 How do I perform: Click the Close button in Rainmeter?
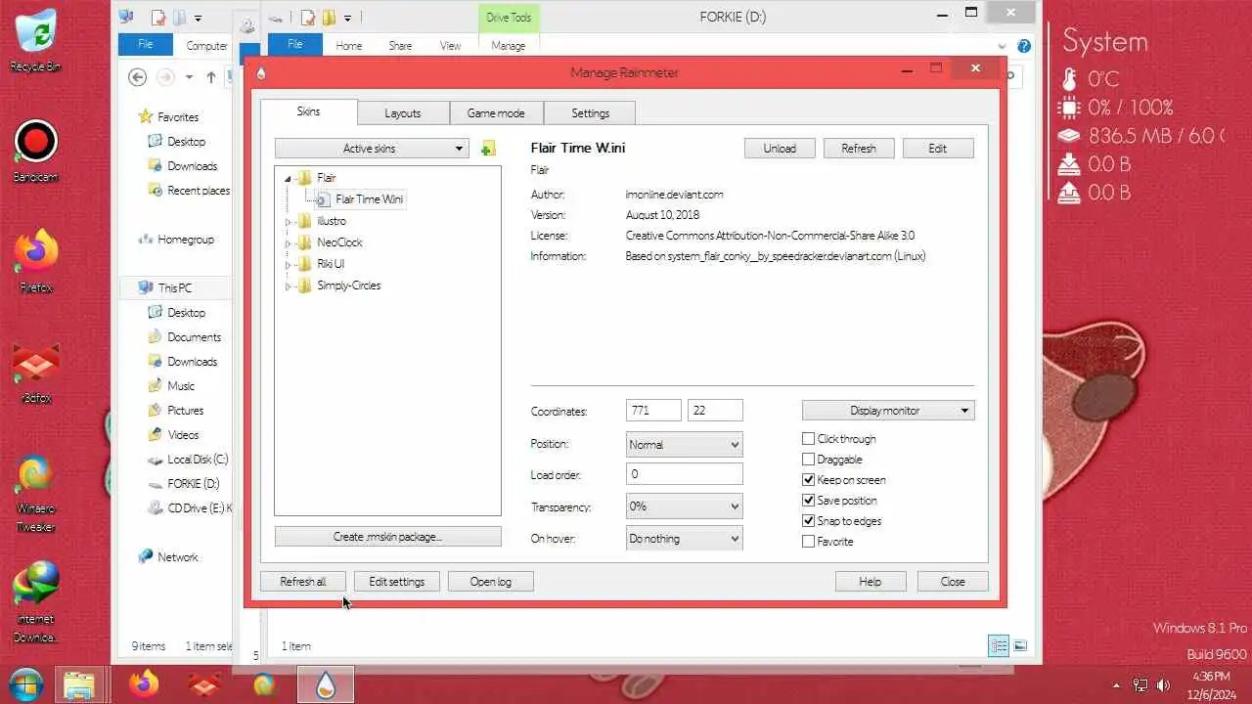(953, 582)
